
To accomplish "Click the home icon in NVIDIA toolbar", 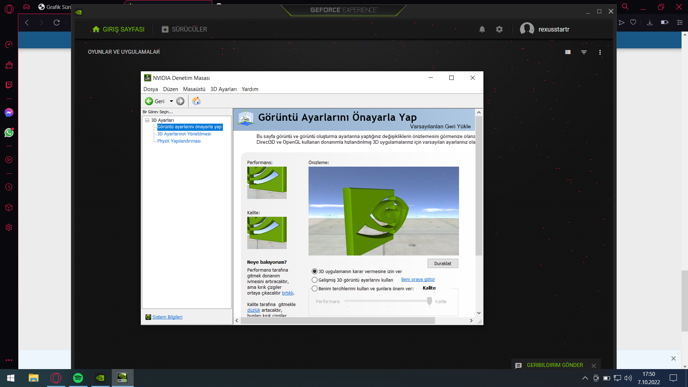I will tap(196, 101).
